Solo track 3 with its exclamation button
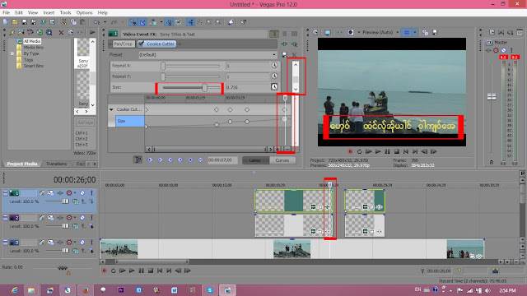This screenshot has width=527, height=296. click(91, 243)
